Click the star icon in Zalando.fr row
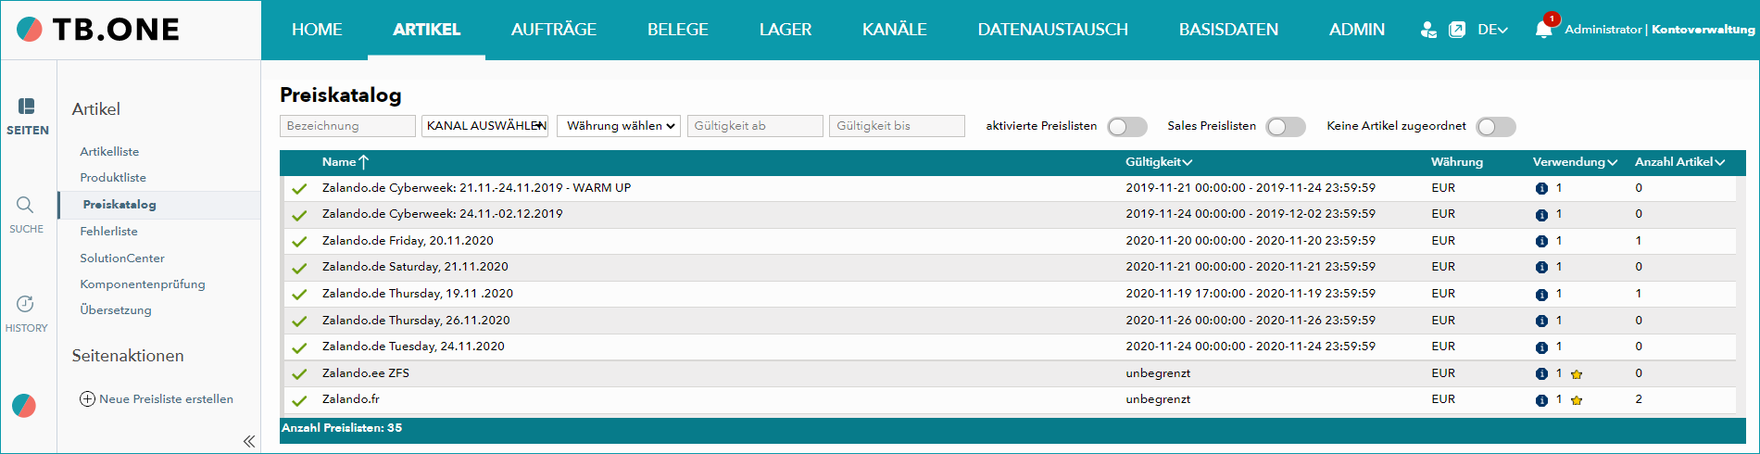 click(1577, 400)
